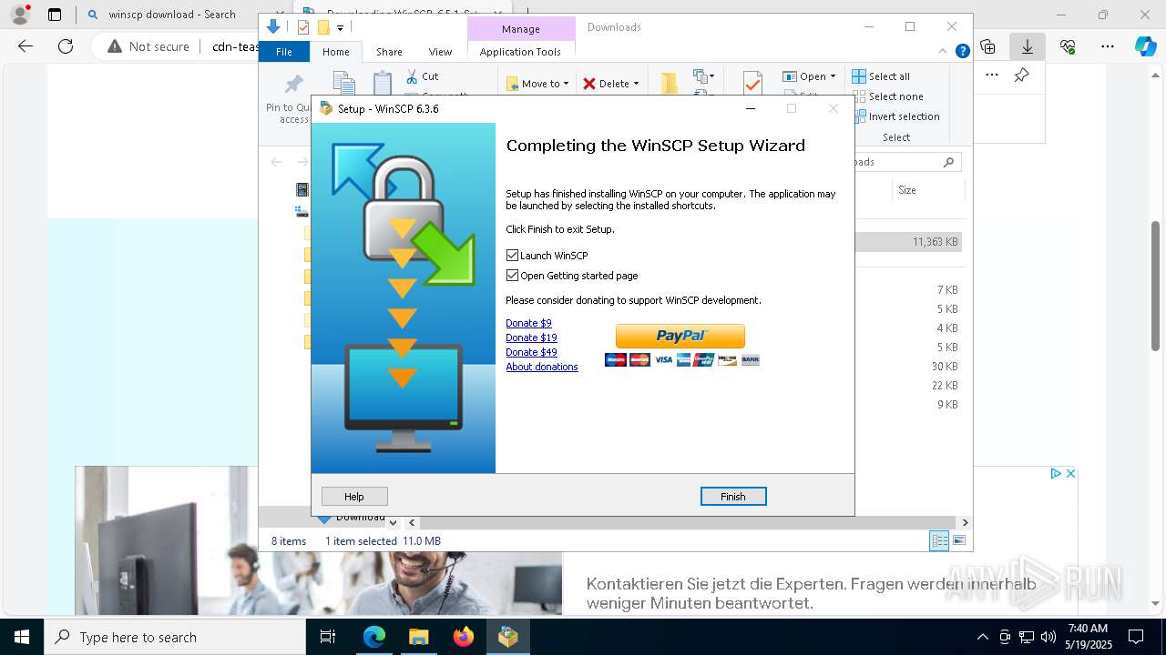This screenshot has width=1166, height=655.
Task: Click the Cut scissors icon
Action: pos(413,76)
